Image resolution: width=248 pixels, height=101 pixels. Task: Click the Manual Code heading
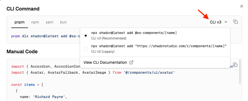pos(22,52)
